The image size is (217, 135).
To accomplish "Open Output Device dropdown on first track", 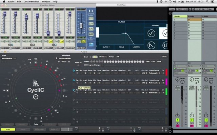I will 154,73.
